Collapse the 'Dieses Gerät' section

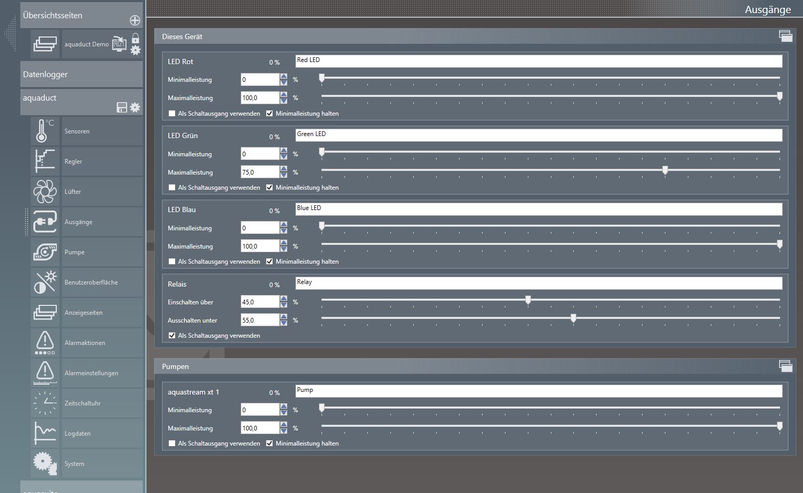point(785,36)
